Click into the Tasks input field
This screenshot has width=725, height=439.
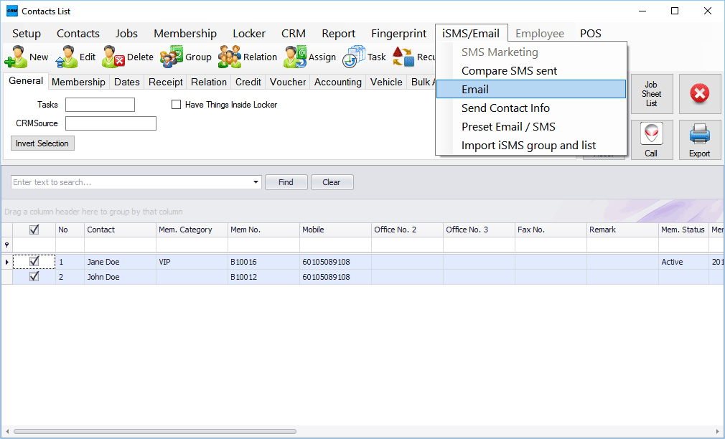coord(100,105)
